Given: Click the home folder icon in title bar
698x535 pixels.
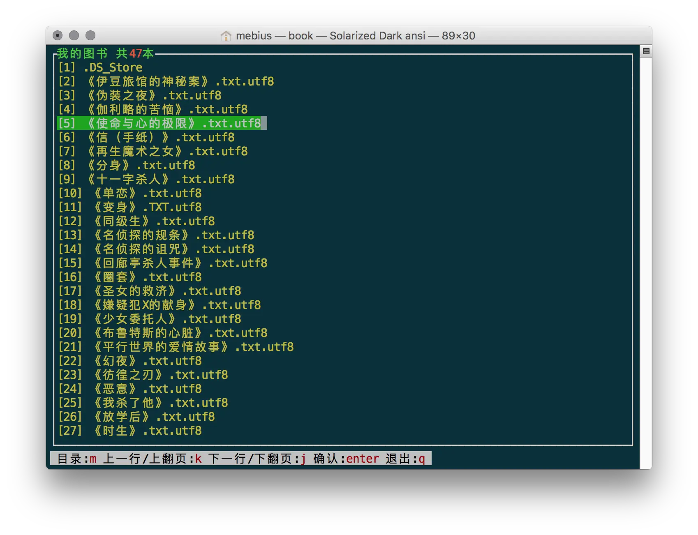Looking at the screenshot, I should click(x=226, y=36).
